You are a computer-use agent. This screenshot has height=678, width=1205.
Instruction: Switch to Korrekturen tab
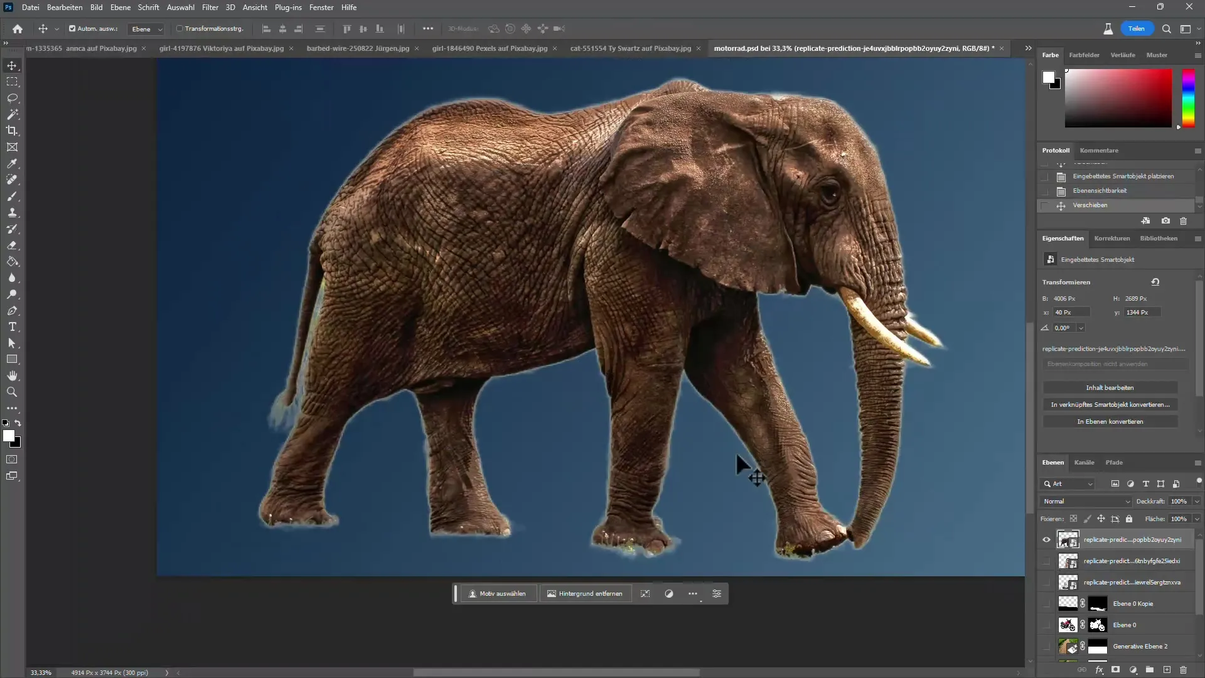tap(1111, 239)
